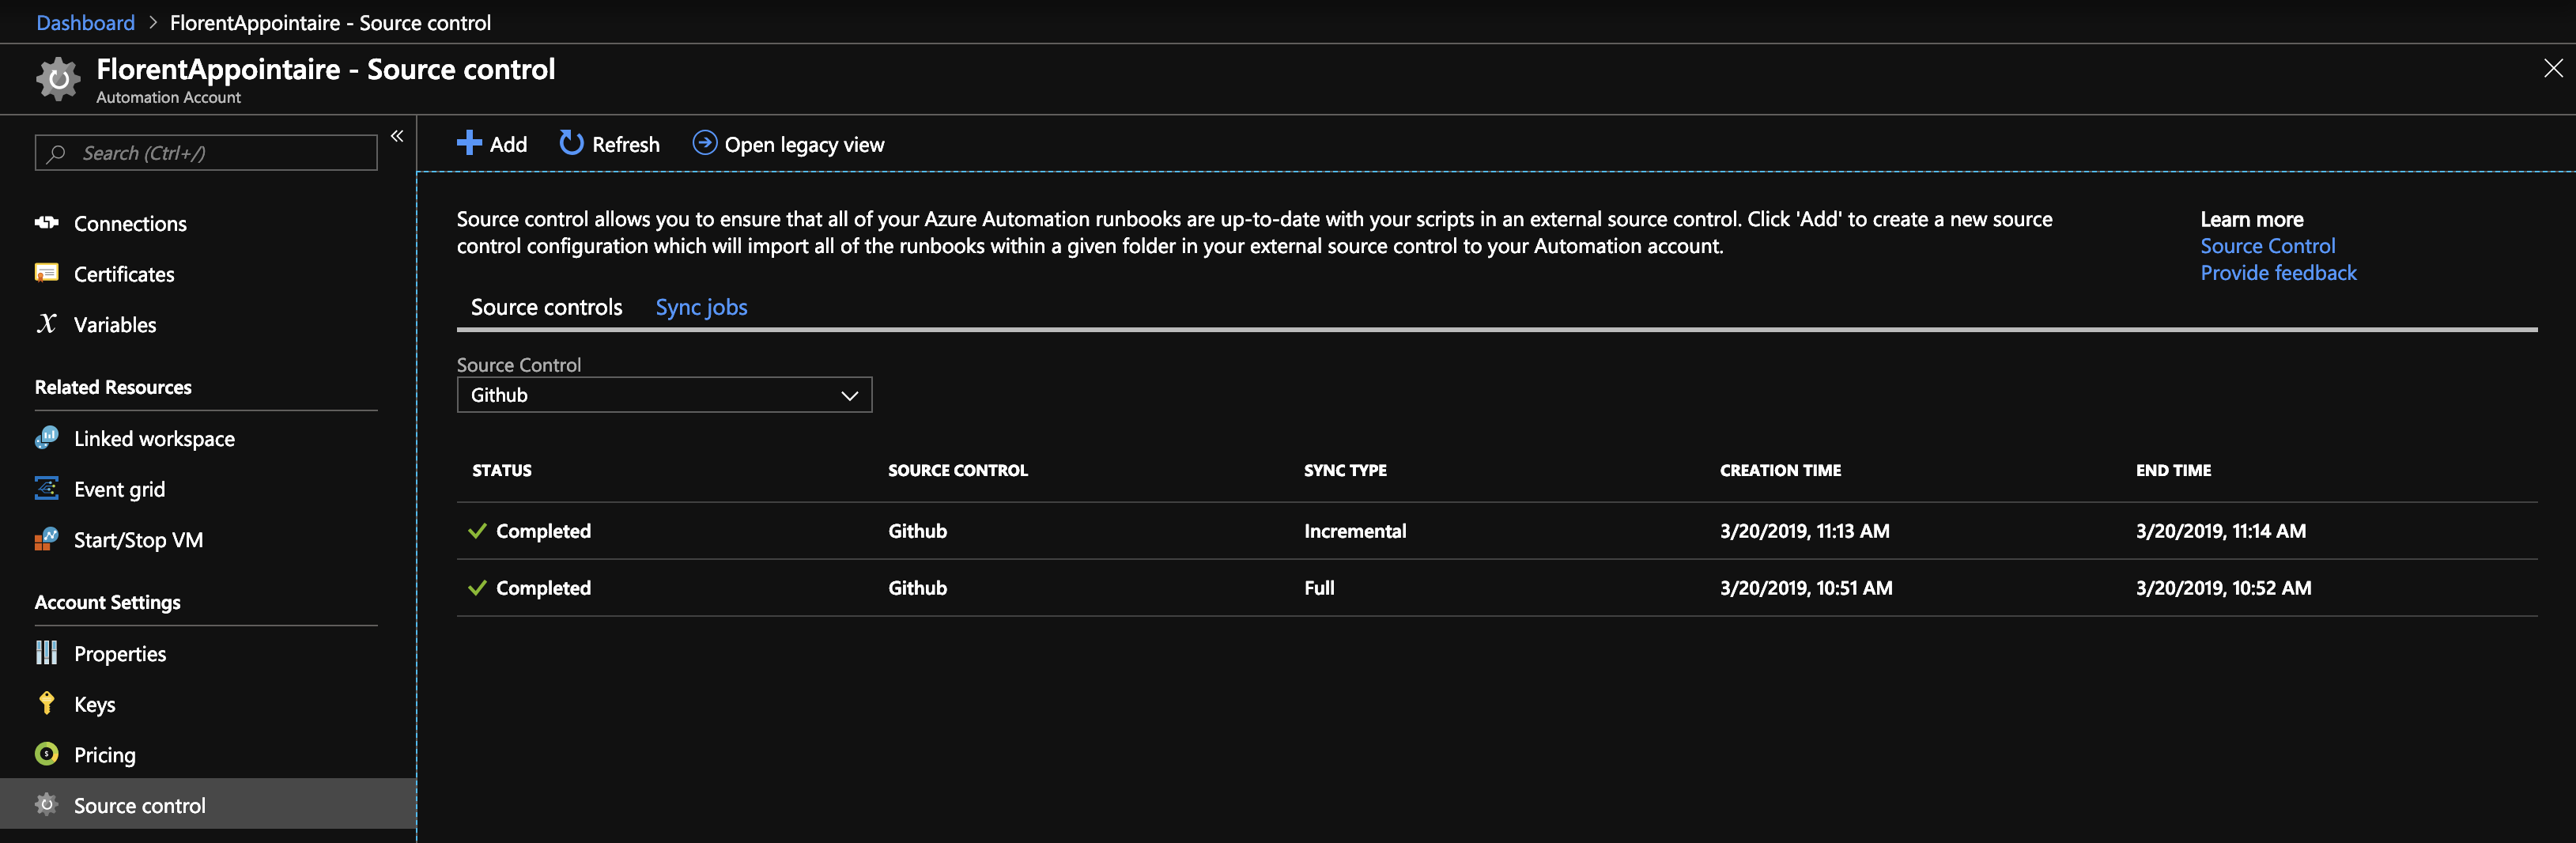The height and width of the screenshot is (843, 2576).
Task: Sort by CREATION TIME column header
Action: click(1780, 470)
